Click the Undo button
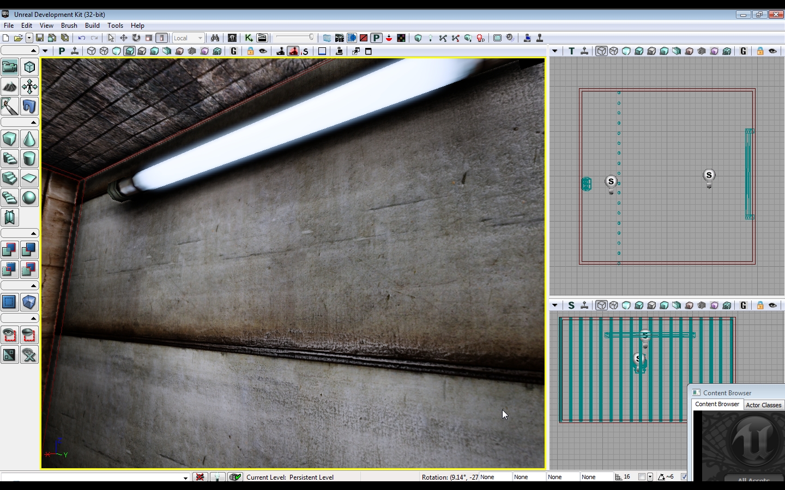 click(82, 38)
